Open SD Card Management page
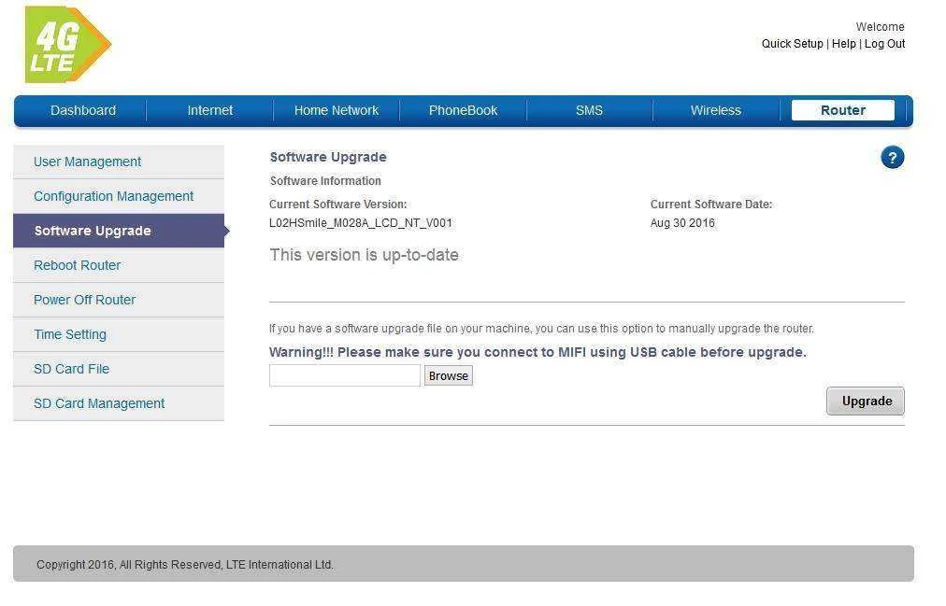 point(118,403)
